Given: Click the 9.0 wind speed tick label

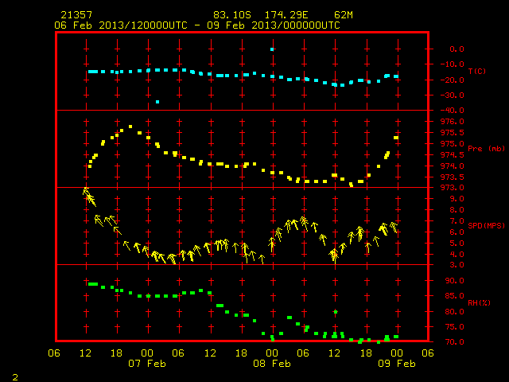Looking at the screenshot, I should coord(457,199).
